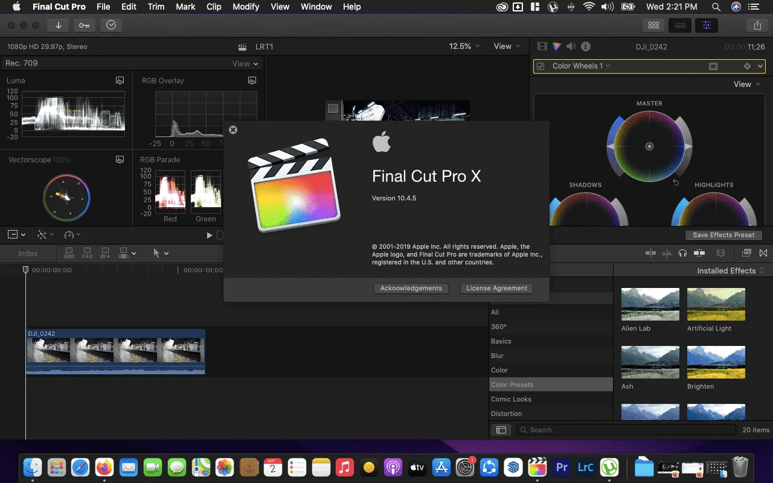Image resolution: width=773 pixels, height=483 pixels.
Task: Open the retime speedometer dropdown
Action: pyautogui.click(x=72, y=234)
